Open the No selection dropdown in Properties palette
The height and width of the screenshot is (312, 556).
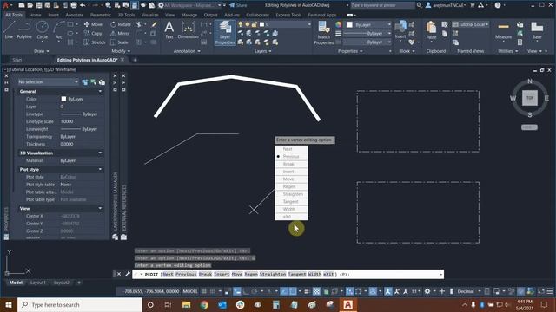[49, 82]
